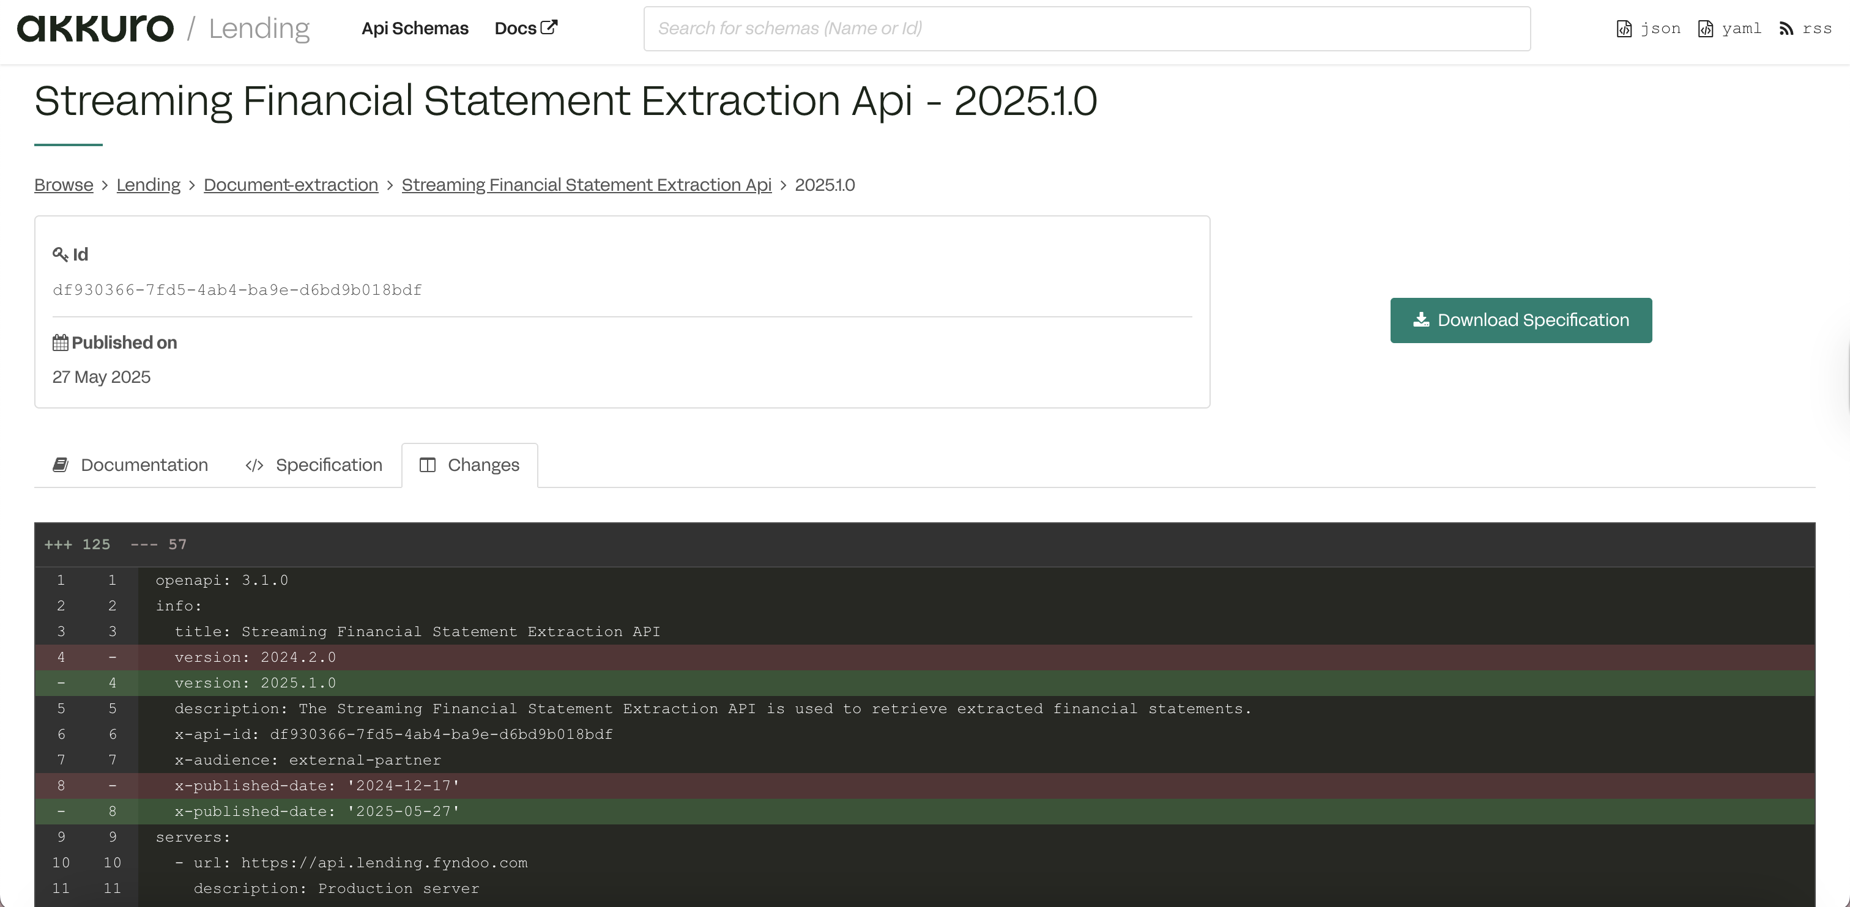Click the Docs external link icon

(x=549, y=28)
